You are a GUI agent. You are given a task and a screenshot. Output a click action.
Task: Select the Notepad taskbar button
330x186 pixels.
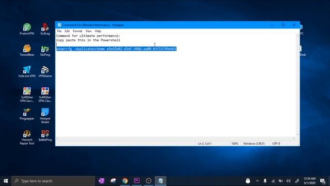[160, 181]
